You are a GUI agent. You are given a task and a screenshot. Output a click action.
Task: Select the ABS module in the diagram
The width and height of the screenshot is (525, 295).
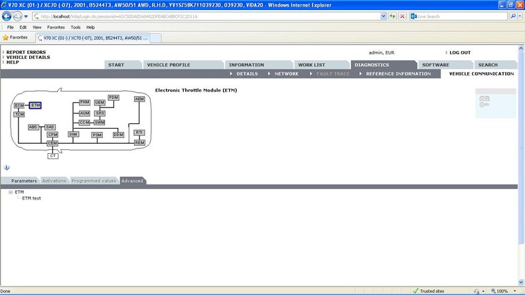tap(33, 127)
